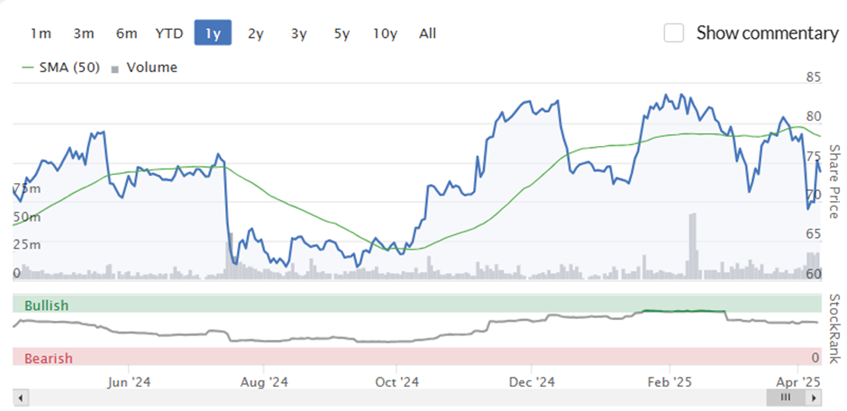Viewport: 847px width, 411px height.
Task: Click the active 1y range button
Action: [213, 33]
